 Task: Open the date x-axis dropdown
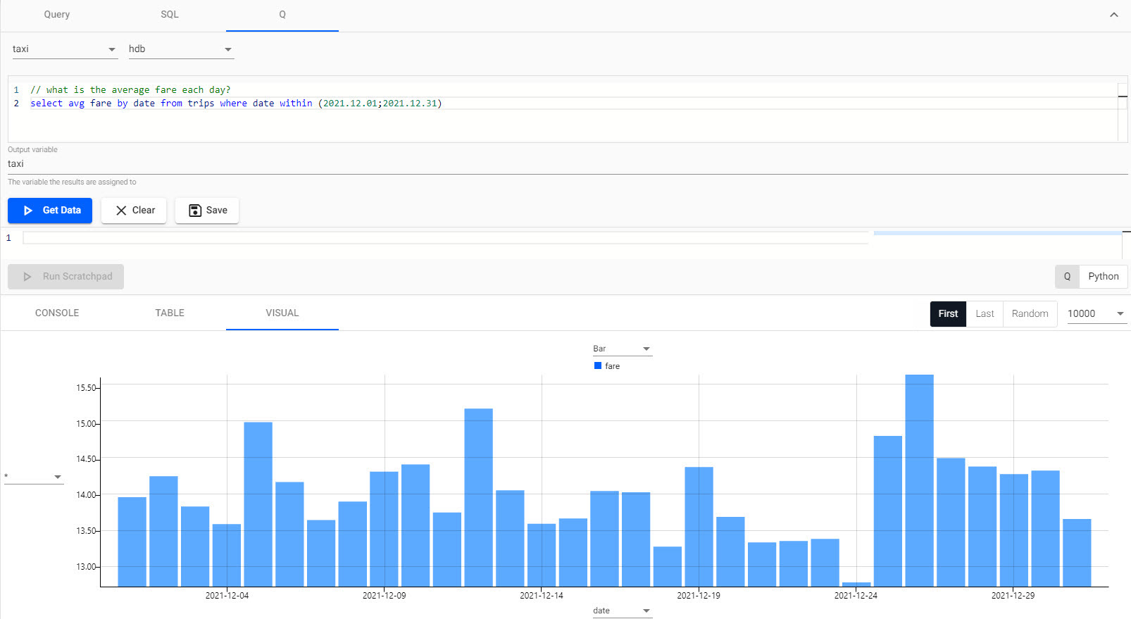[622, 611]
